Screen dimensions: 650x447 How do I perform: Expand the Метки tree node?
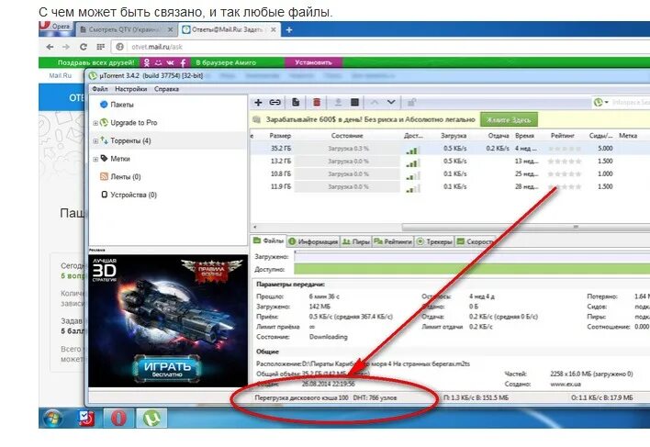95,159
